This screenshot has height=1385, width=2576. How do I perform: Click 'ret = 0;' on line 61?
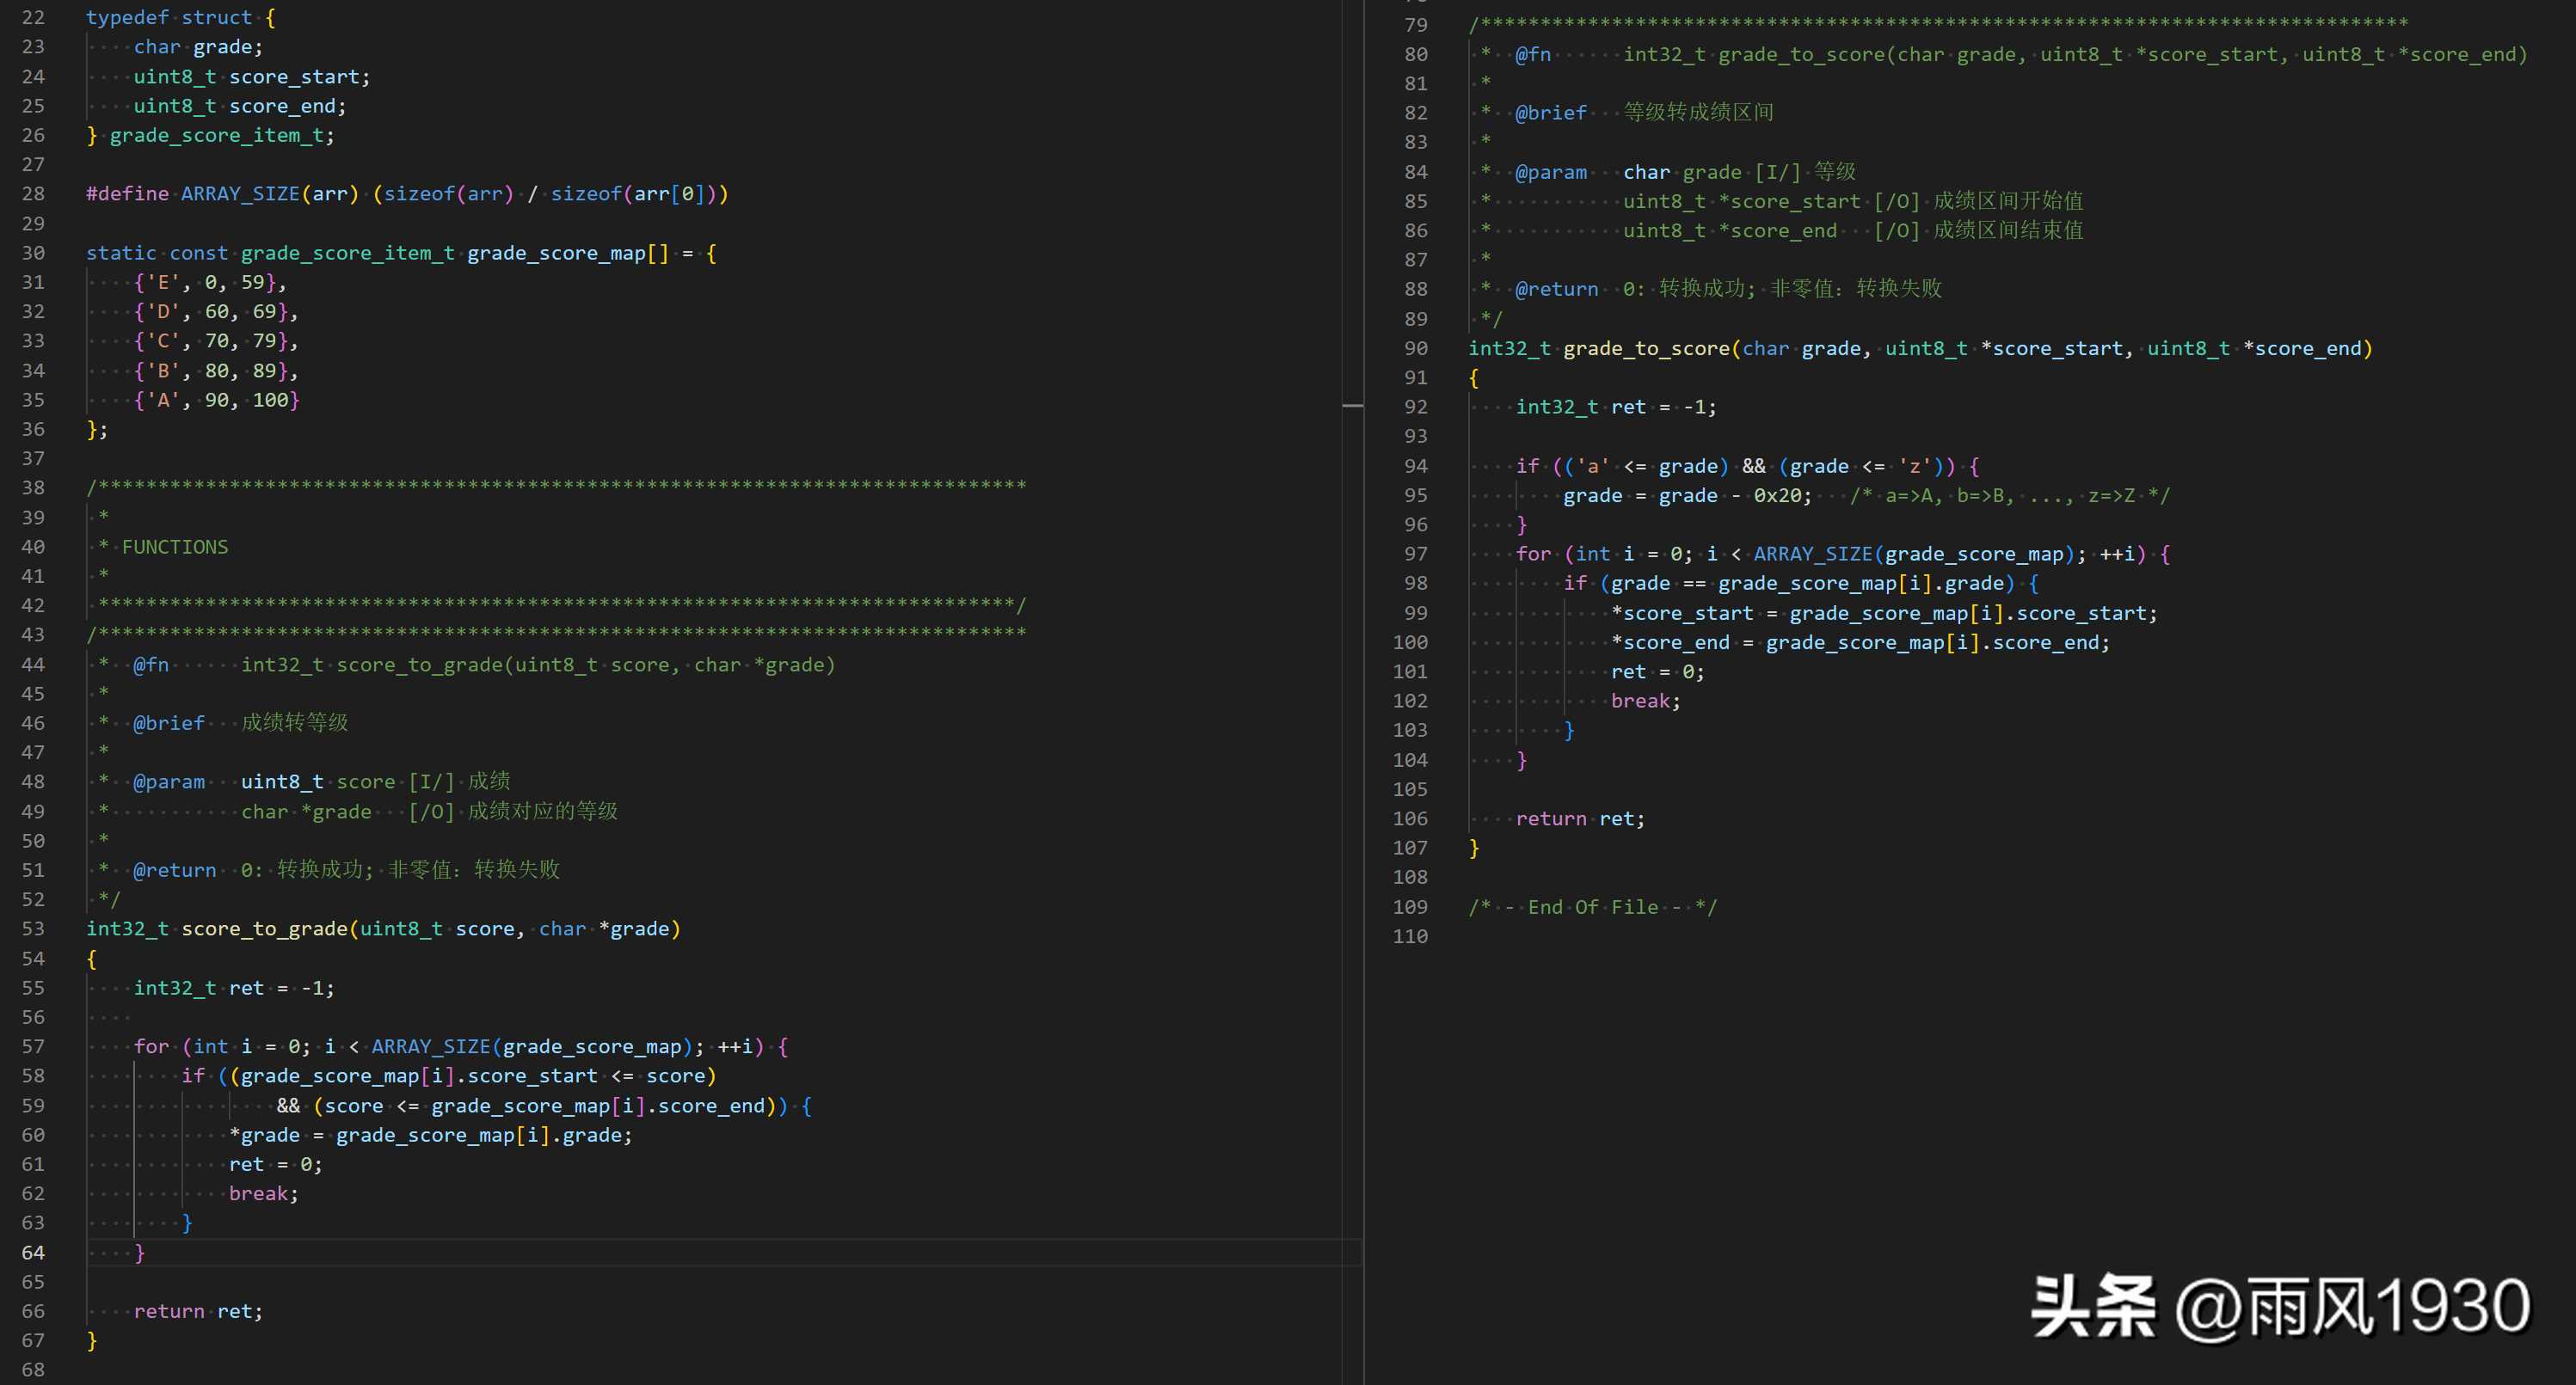[x=276, y=1164]
